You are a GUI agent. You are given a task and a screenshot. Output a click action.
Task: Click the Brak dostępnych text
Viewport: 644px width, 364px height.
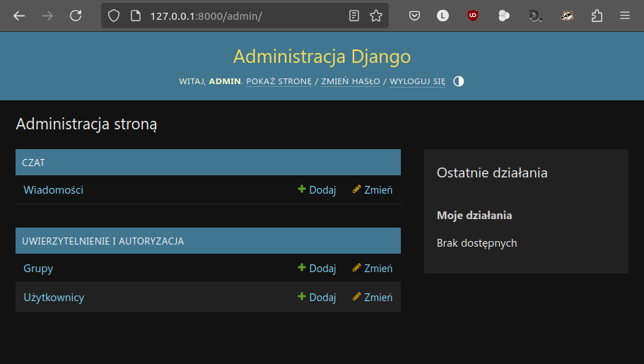[x=477, y=243]
